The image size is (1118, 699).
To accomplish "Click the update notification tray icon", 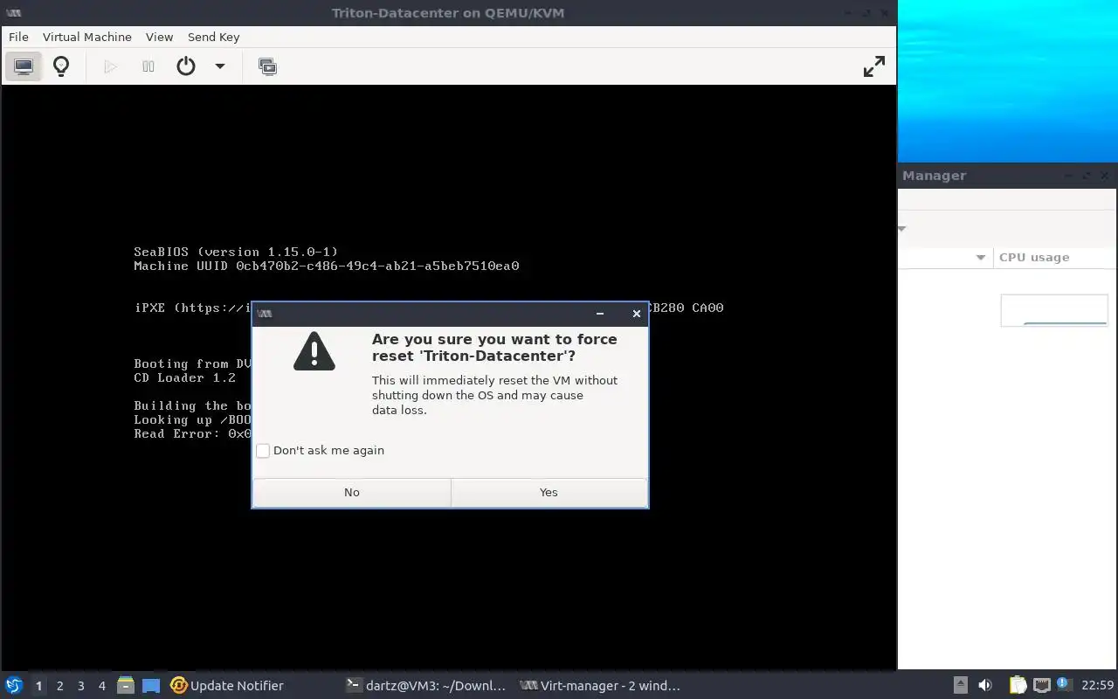I will [x=1064, y=684].
